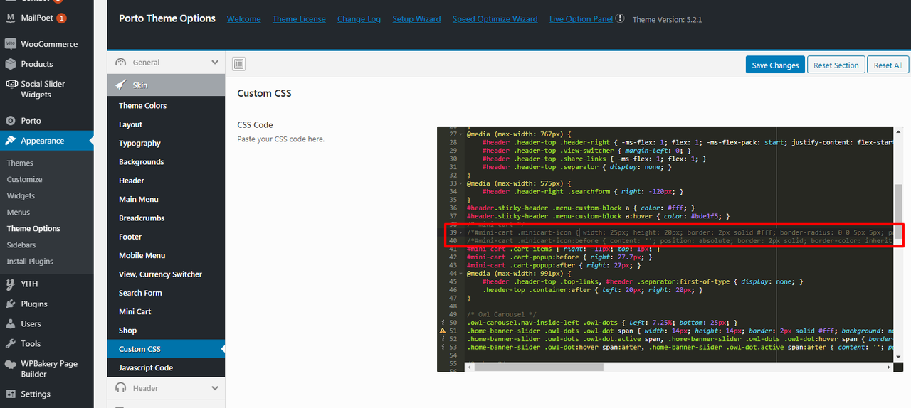Click the YITH icon
The width and height of the screenshot is (911, 408).
pyautogui.click(x=11, y=284)
